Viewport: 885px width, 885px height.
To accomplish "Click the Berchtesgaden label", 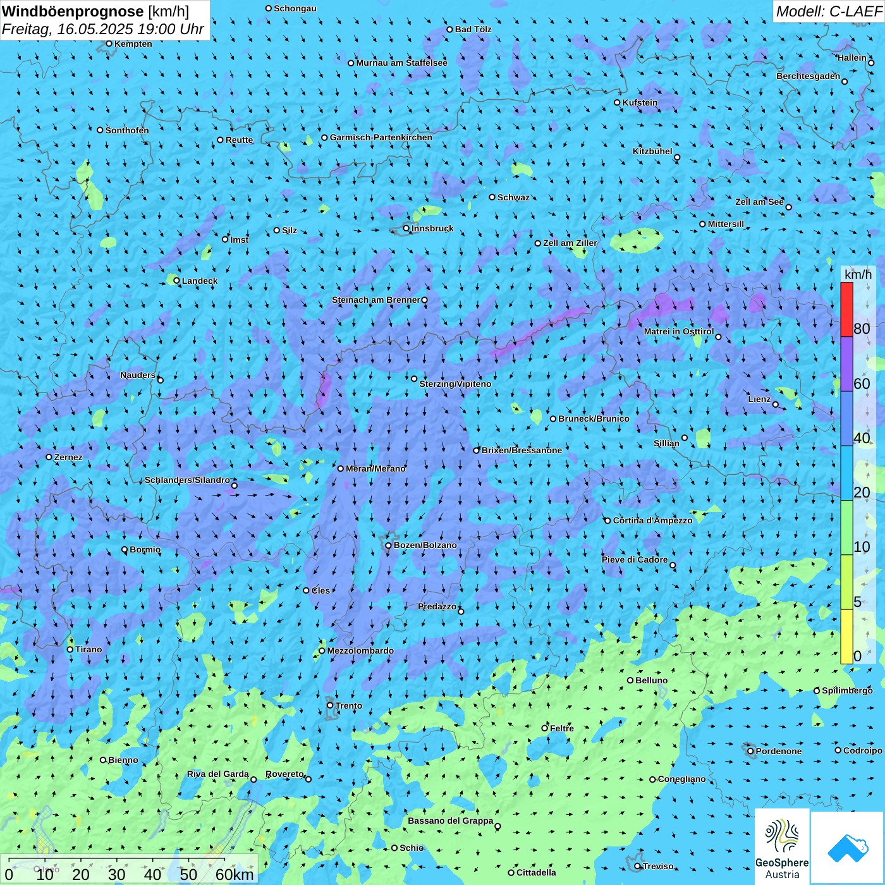I will pyautogui.click(x=808, y=76).
